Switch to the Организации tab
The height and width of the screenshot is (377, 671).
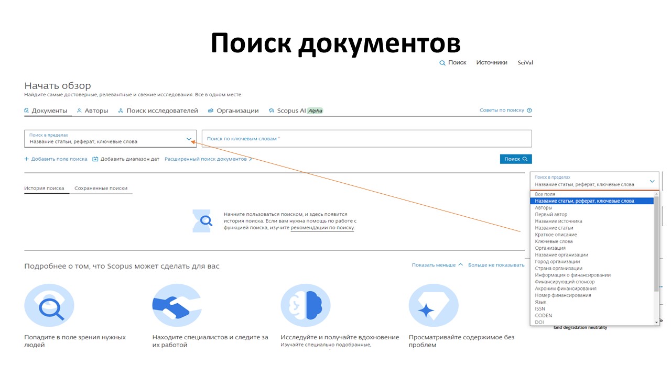click(x=233, y=110)
